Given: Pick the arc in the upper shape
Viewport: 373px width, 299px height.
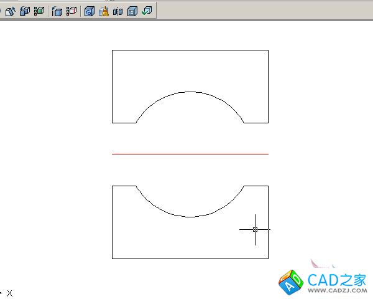Looking at the screenshot, I should (190, 92).
